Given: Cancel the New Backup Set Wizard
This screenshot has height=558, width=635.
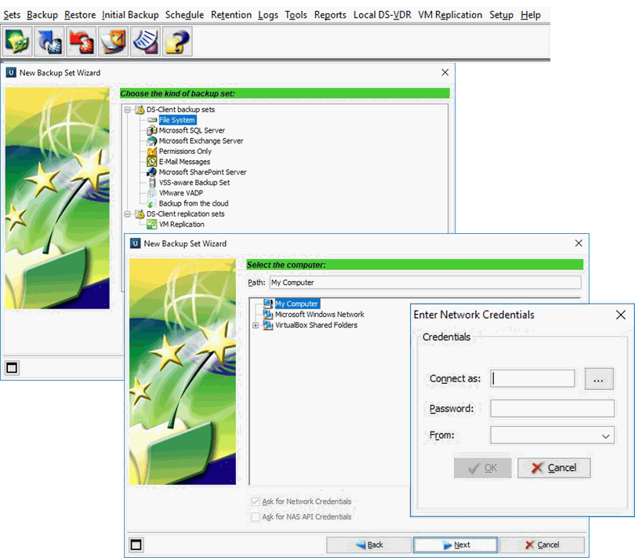Looking at the screenshot, I should 542,545.
